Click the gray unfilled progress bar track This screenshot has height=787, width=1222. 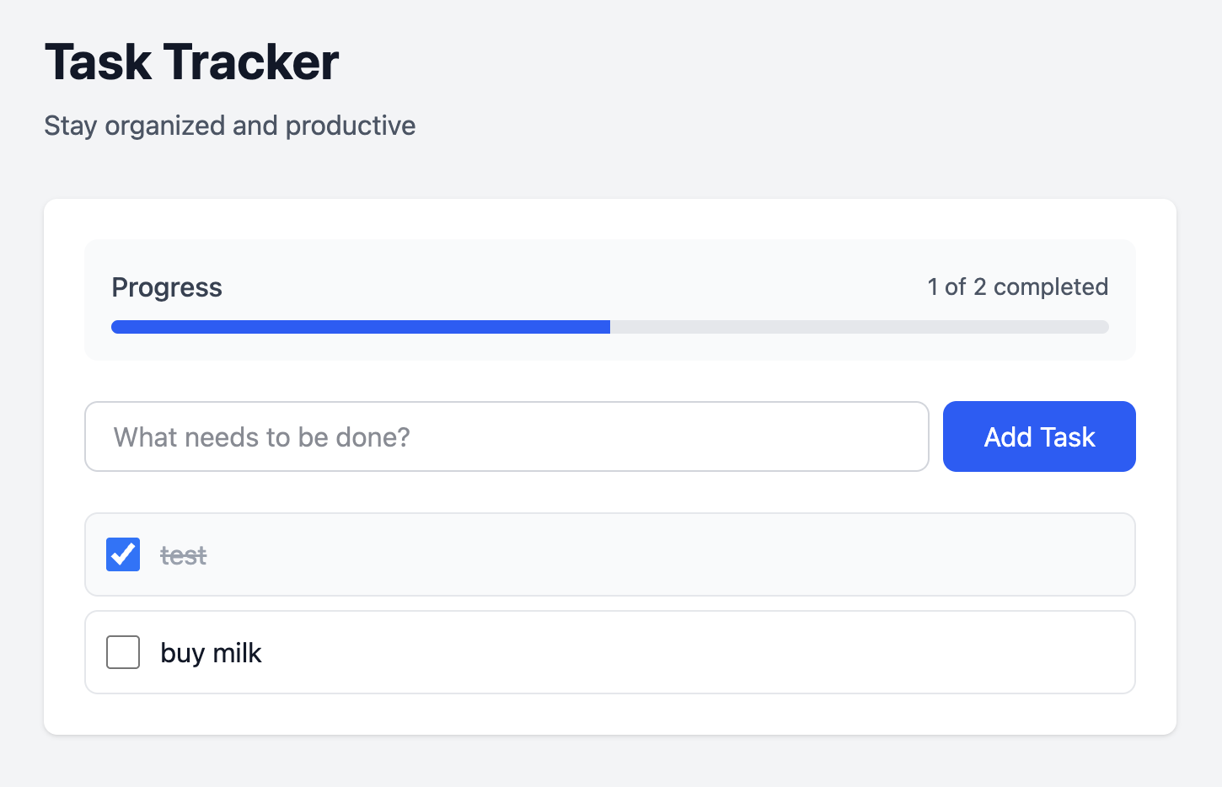tap(858, 327)
